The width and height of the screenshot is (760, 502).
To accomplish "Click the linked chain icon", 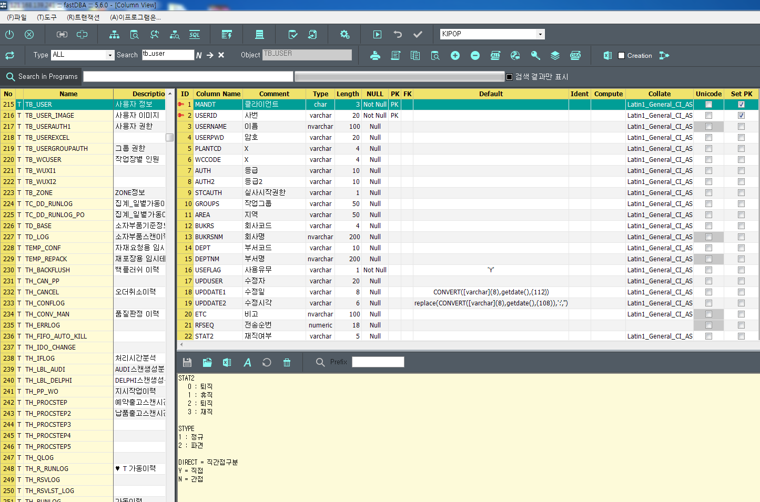I will (62, 34).
